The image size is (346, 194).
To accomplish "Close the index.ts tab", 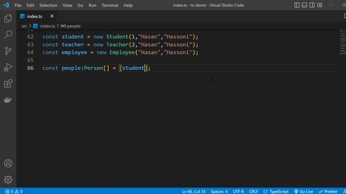I will point(52,16).
